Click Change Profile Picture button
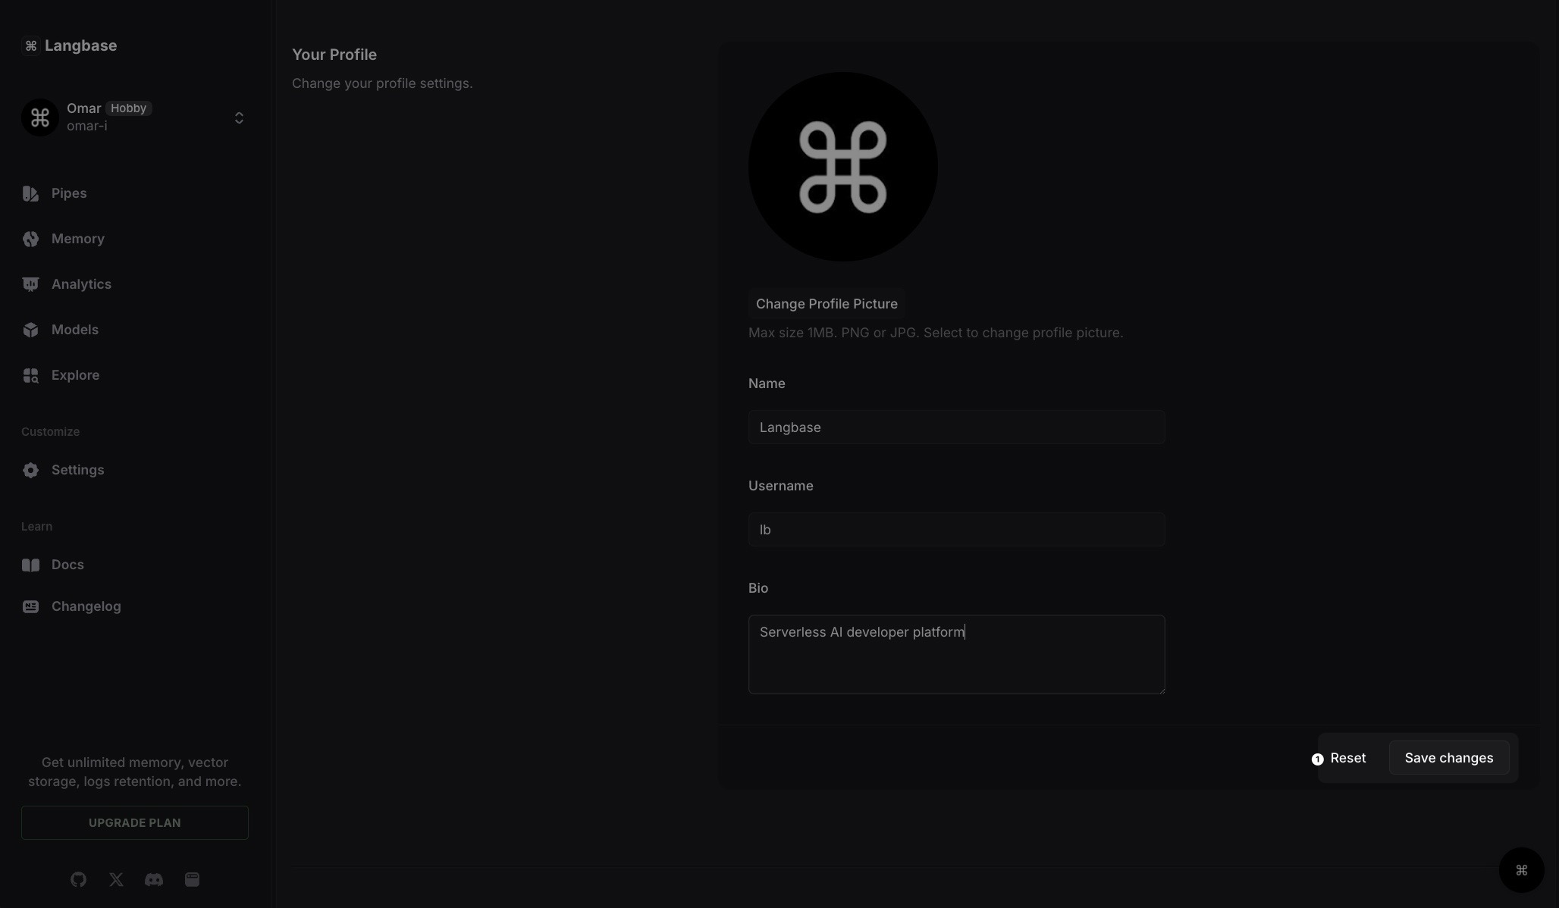This screenshot has height=908, width=1559. point(826,304)
